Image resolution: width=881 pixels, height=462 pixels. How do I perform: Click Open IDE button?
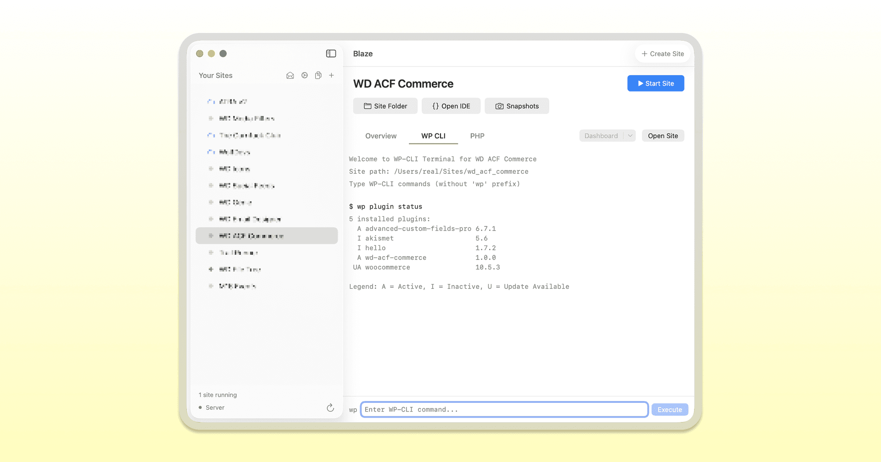pos(451,106)
